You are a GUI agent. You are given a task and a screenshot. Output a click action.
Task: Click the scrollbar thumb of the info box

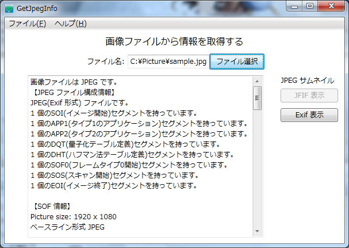point(258,98)
